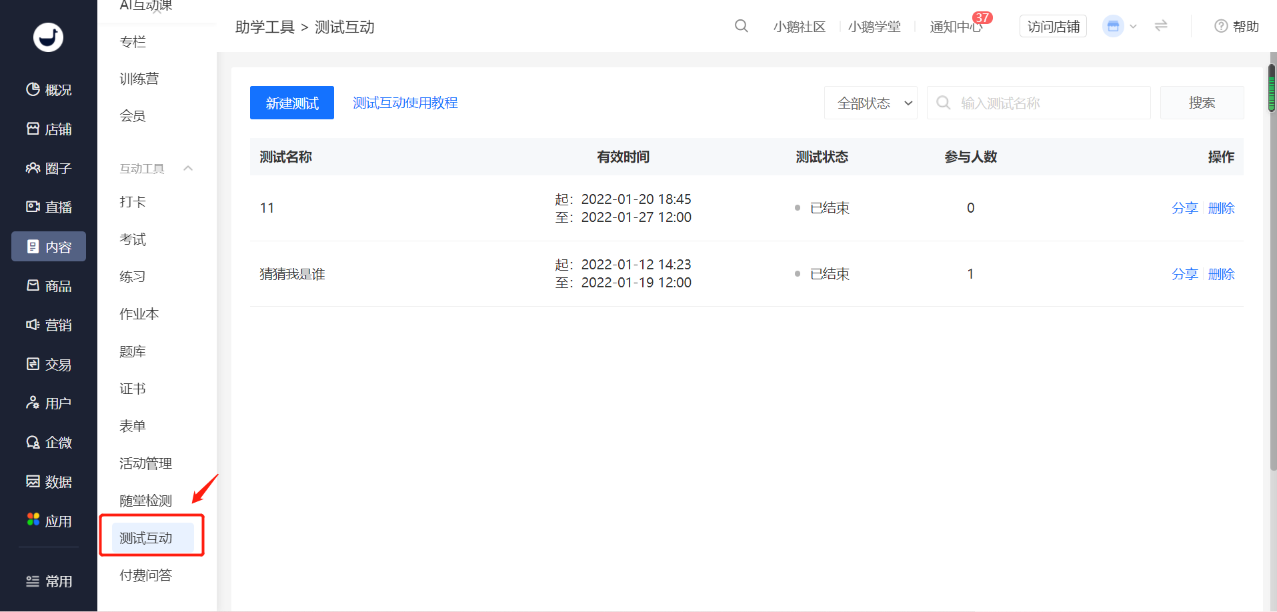Open 圈子 in the sidebar
Screen dimensions: 1277x612
(49, 168)
